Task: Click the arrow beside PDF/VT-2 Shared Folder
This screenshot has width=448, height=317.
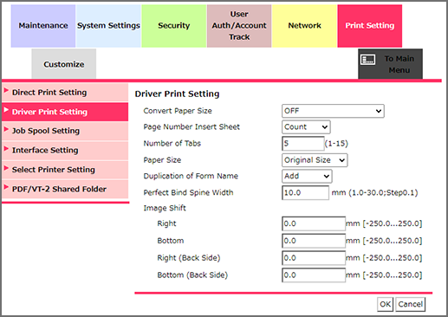Action: [6, 187]
